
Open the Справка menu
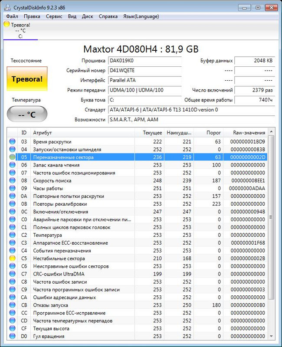tap(108, 16)
